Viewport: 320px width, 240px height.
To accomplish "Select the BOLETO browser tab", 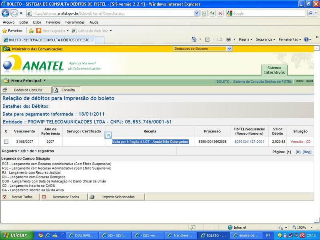I will (48, 40).
